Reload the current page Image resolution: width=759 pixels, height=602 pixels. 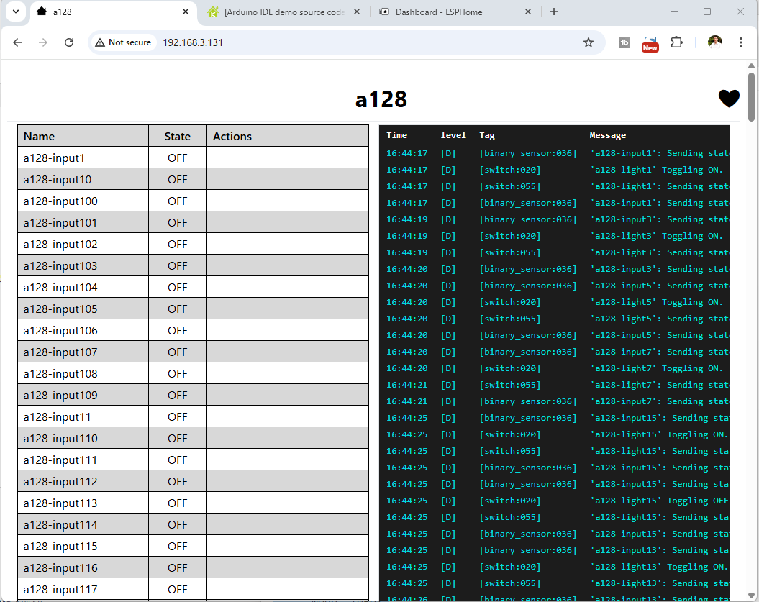point(69,42)
